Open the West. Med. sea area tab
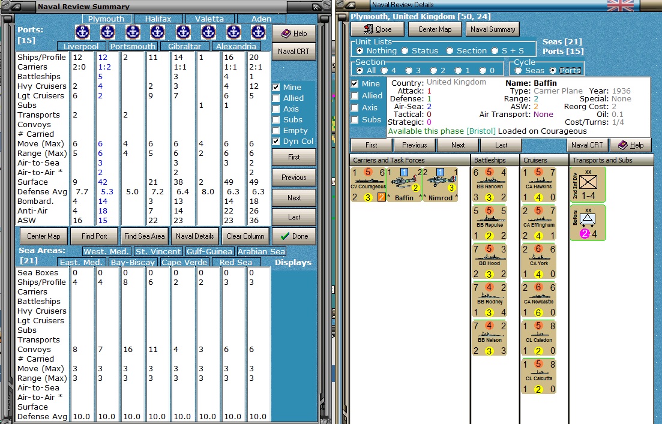 (106, 251)
